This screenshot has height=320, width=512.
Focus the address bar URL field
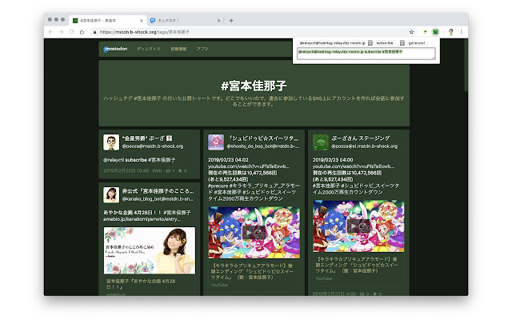(x=248, y=32)
